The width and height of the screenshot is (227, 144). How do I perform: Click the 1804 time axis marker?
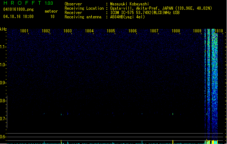[90, 31]
